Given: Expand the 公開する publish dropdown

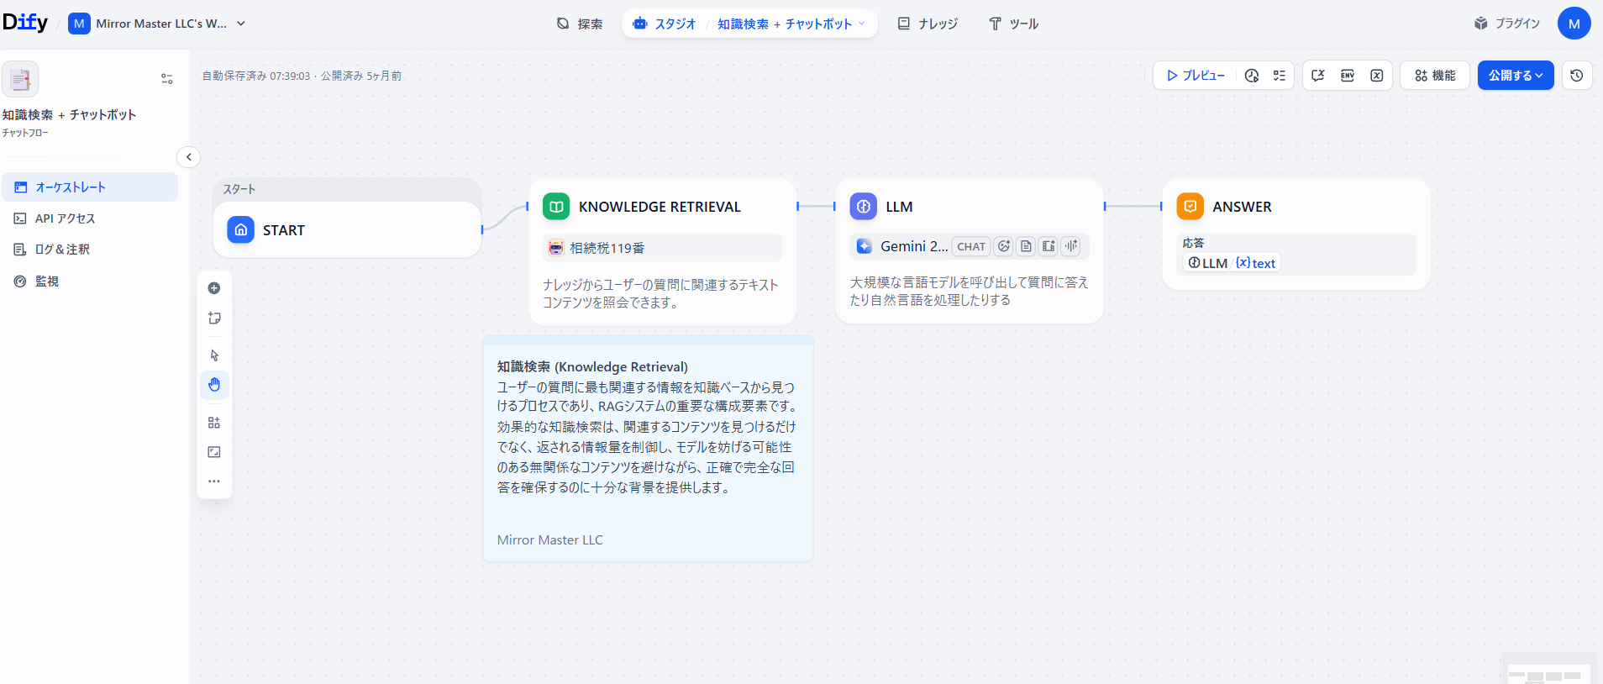Looking at the screenshot, I should (x=1516, y=76).
